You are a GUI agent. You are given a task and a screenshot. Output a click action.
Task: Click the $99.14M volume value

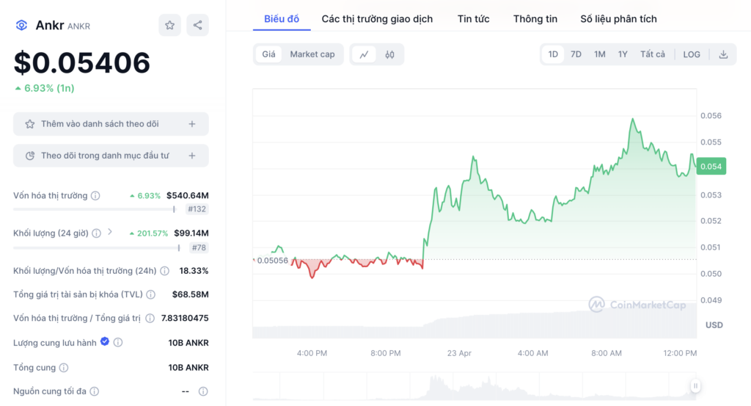pyautogui.click(x=191, y=233)
